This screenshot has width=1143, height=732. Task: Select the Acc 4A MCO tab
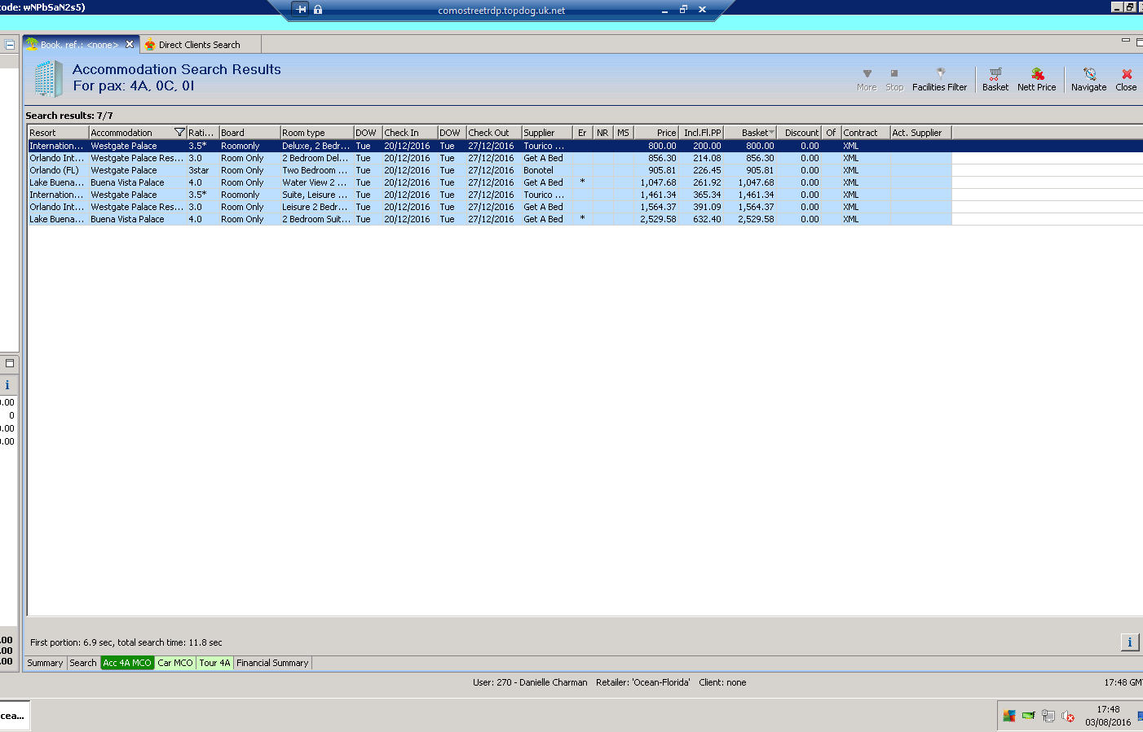127,663
